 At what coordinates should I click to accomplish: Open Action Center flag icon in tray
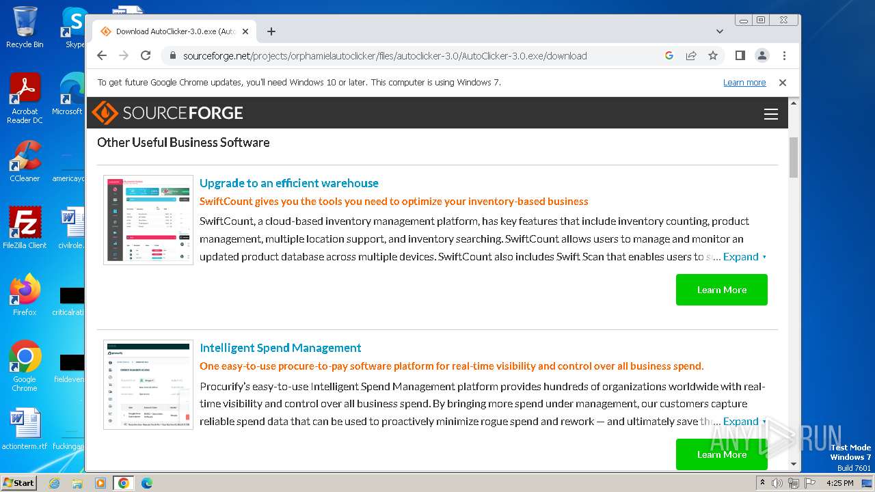tap(810, 483)
